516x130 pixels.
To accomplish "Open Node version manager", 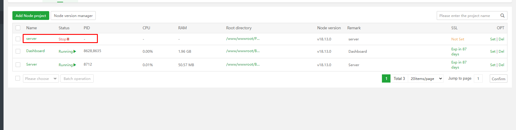I will pyautogui.click(x=73, y=16).
